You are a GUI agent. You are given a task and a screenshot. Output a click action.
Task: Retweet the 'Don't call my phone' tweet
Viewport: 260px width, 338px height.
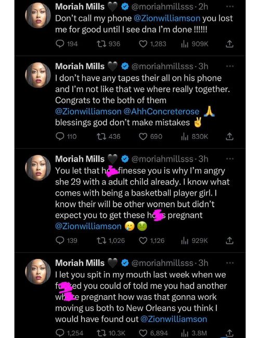pyautogui.click(x=108, y=44)
